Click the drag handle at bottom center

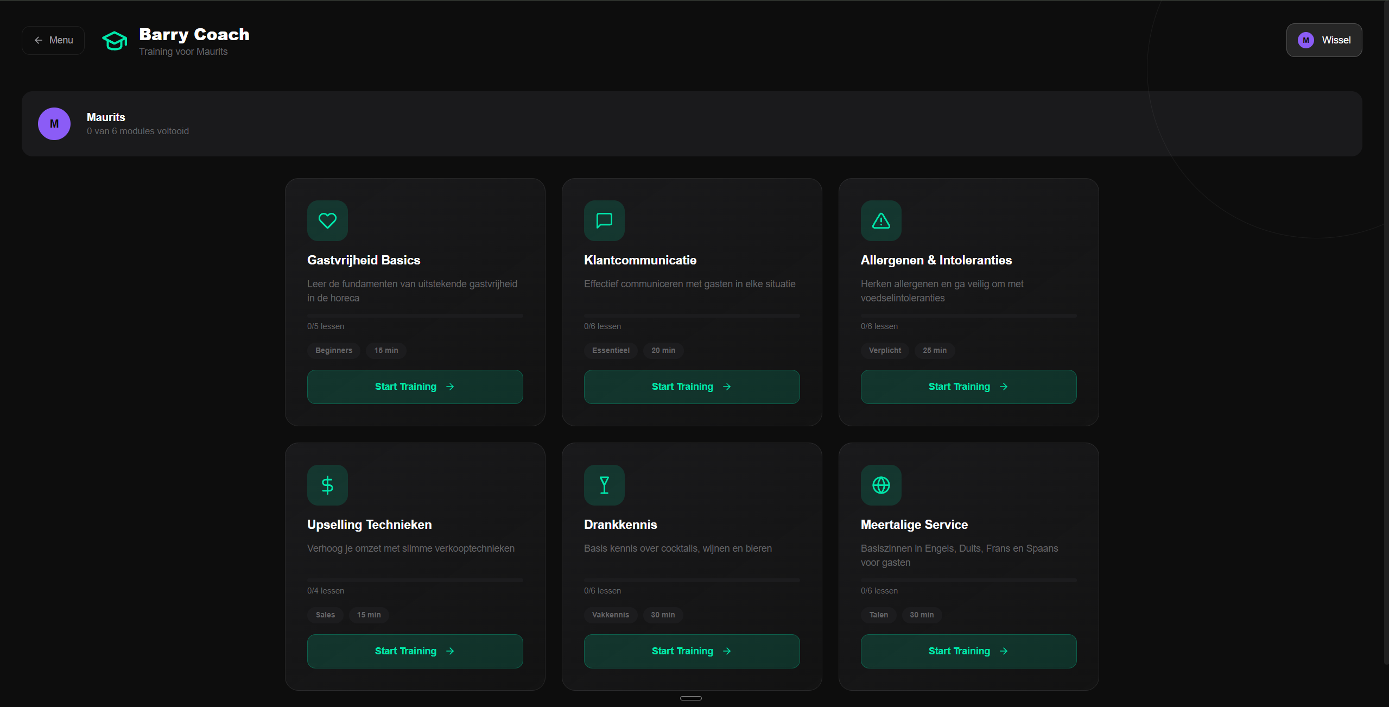coord(690,698)
